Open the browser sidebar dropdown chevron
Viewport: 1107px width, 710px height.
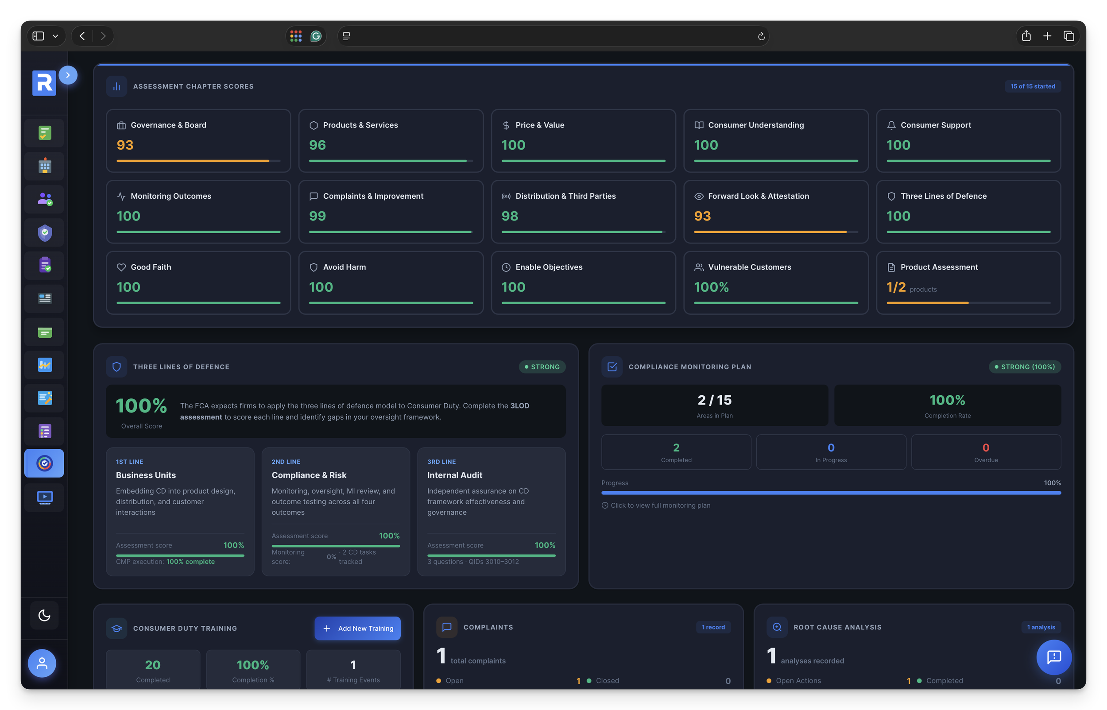pyautogui.click(x=55, y=36)
